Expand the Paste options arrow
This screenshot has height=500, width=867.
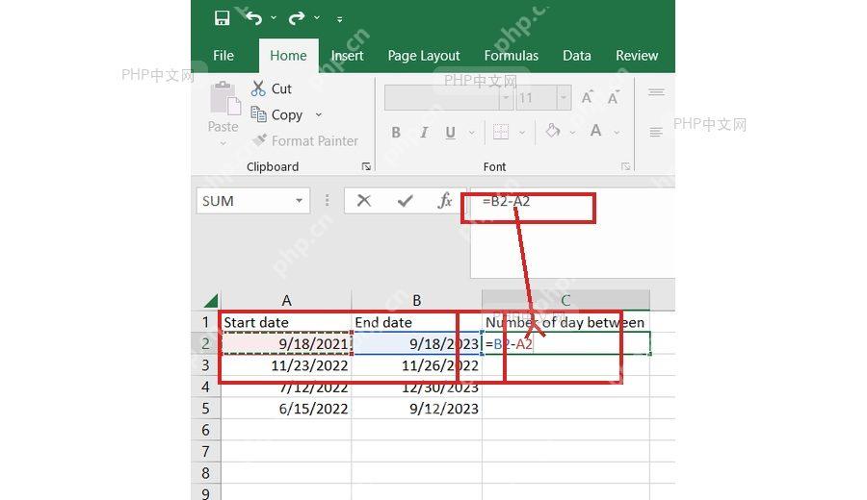click(223, 143)
